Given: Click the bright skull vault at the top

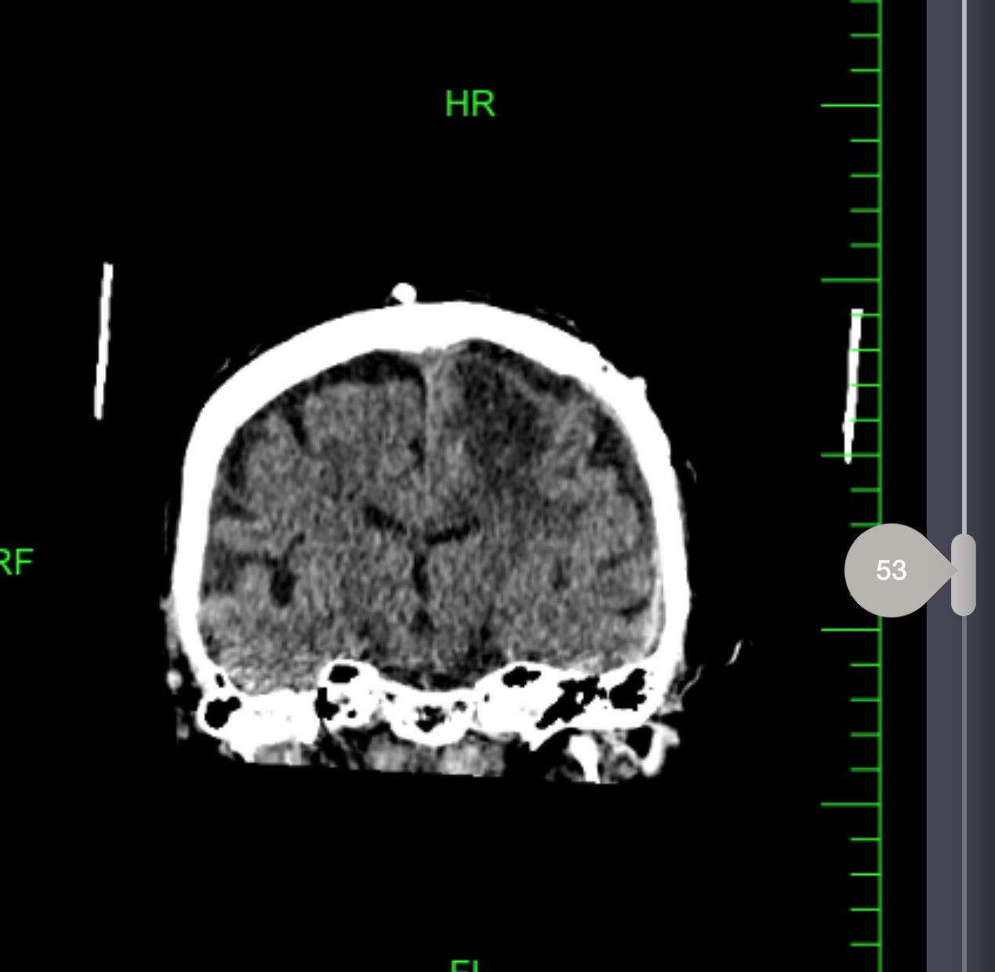Looking at the screenshot, I should 439,320.
